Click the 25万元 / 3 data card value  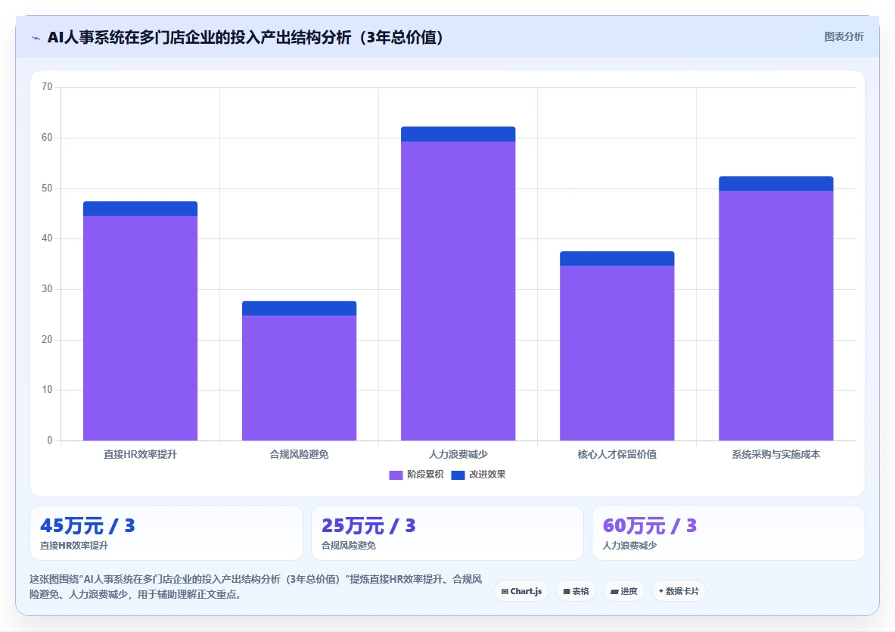pos(368,525)
